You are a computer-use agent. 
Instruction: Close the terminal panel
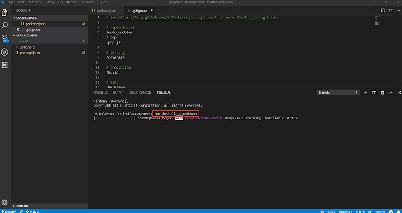tap(399, 93)
